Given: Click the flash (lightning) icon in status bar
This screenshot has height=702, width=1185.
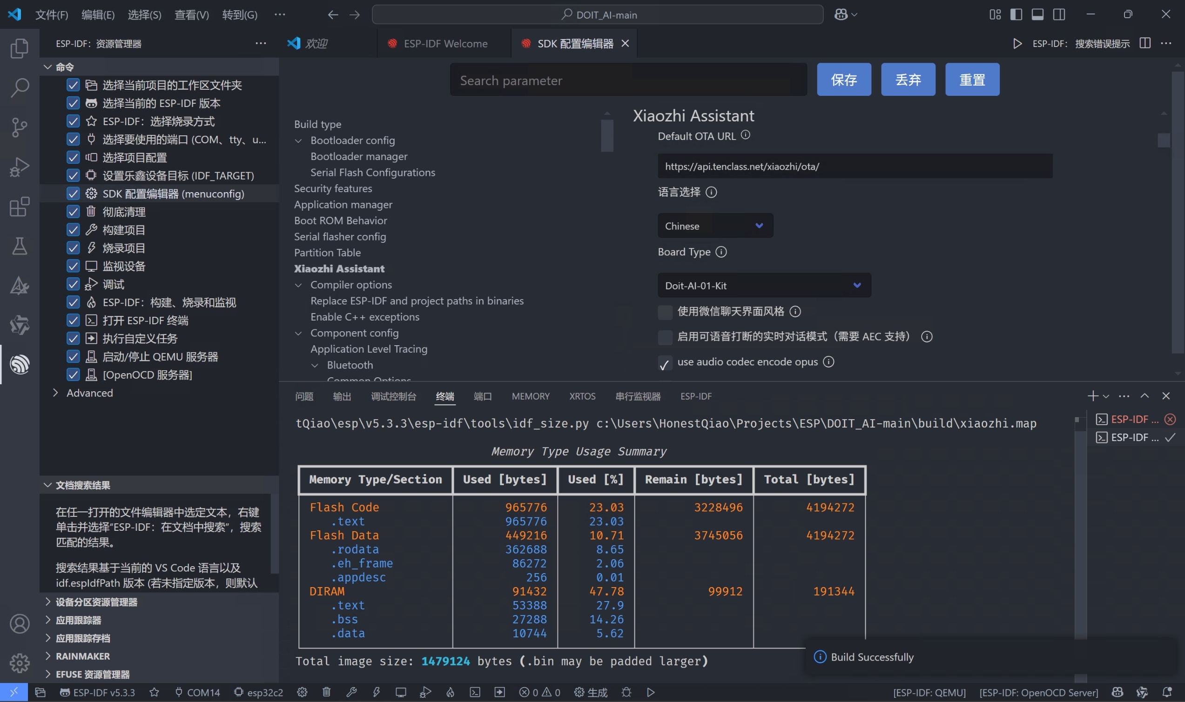Looking at the screenshot, I should click(376, 692).
